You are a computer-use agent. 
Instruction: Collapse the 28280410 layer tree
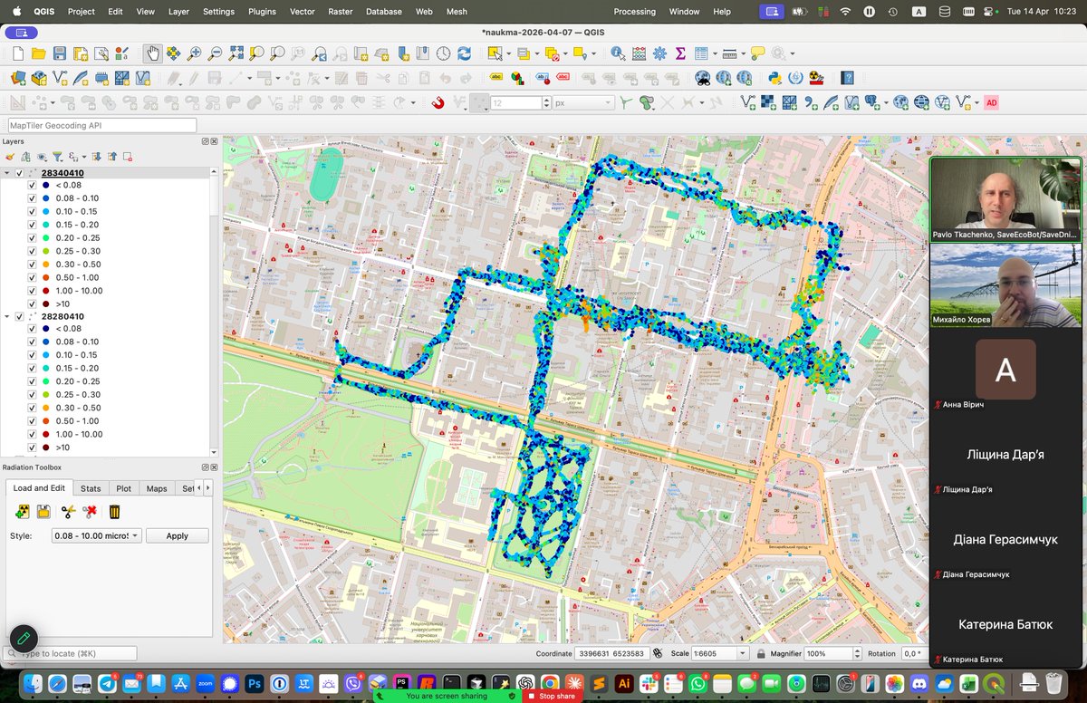click(8, 316)
